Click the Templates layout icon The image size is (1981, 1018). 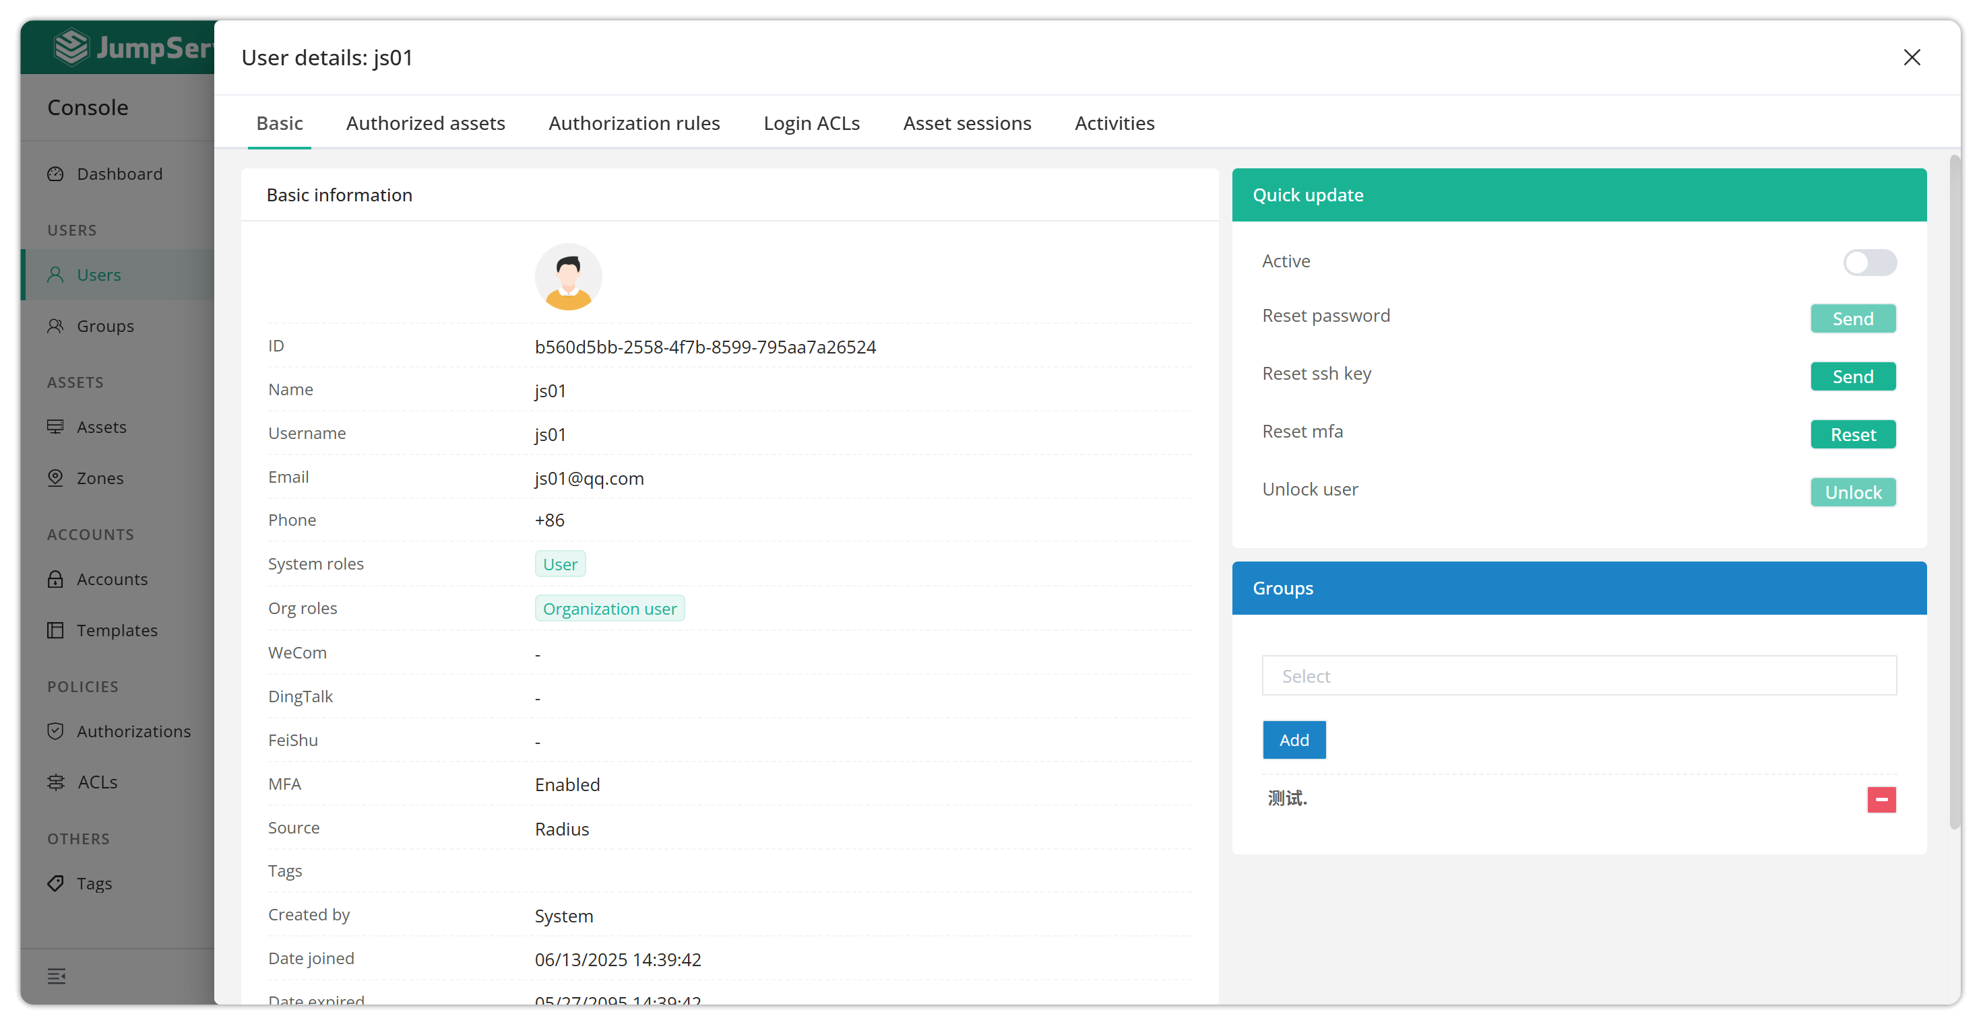(55, 630)
